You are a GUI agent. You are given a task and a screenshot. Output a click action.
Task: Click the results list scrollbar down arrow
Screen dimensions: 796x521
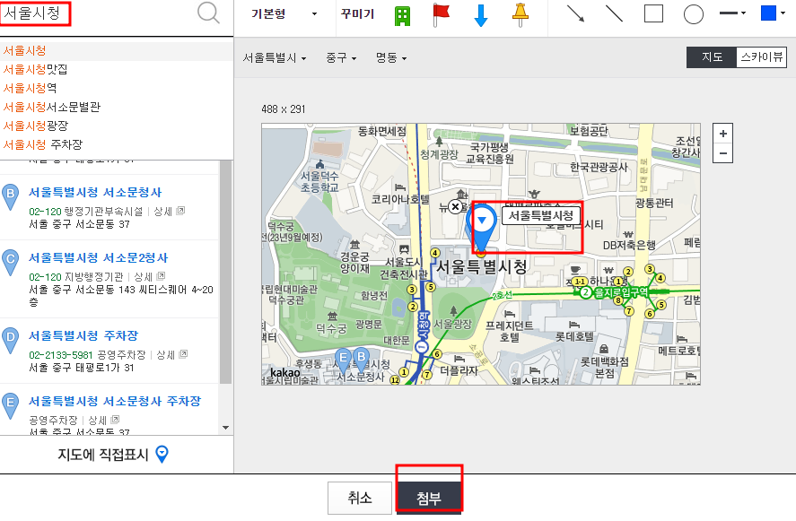click(x=226, y=428)
